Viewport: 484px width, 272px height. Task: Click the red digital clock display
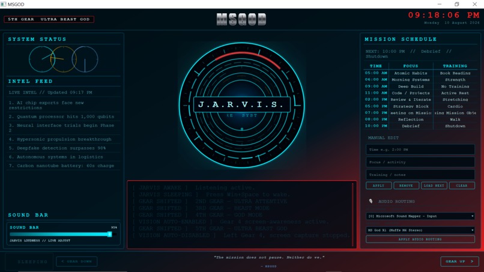[x=444, y=15]
